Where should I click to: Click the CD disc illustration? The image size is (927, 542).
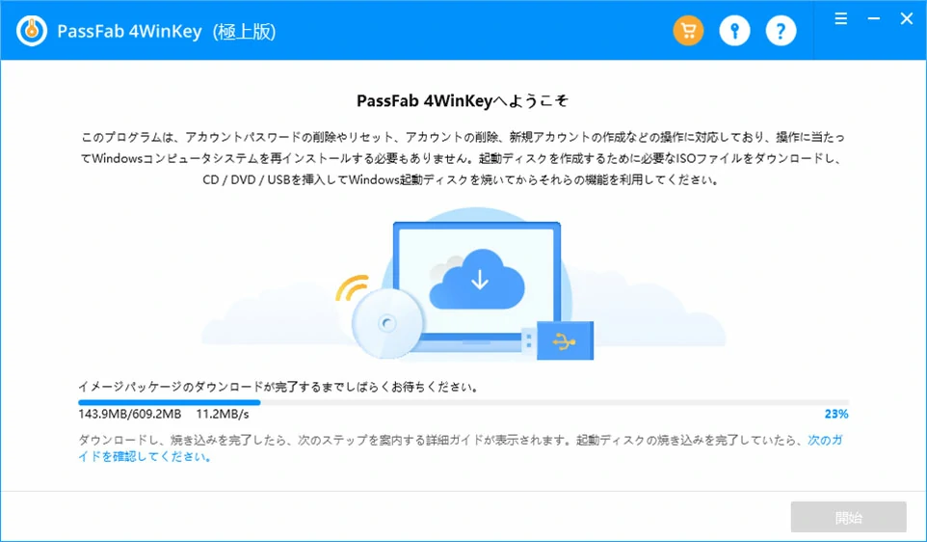tap(387, 322)
